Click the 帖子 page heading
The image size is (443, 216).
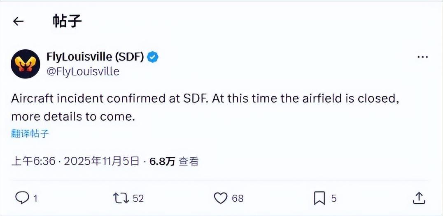pyautogui.click(x=67, y=21)
